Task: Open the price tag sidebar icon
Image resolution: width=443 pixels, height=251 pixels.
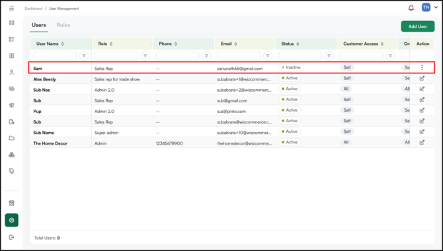Action: click(x=12, y=171)
